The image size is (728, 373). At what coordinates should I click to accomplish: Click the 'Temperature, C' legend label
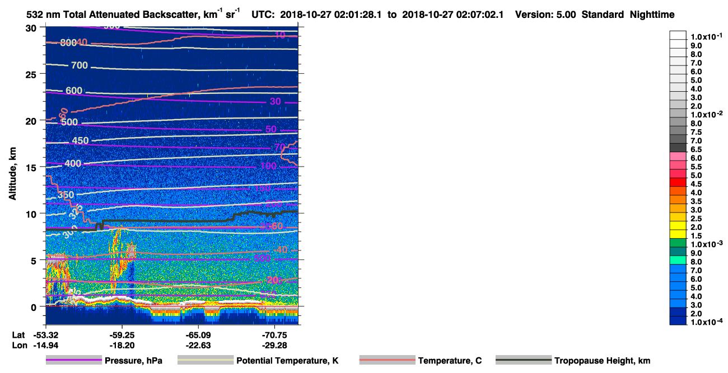[x=450, y=361]
